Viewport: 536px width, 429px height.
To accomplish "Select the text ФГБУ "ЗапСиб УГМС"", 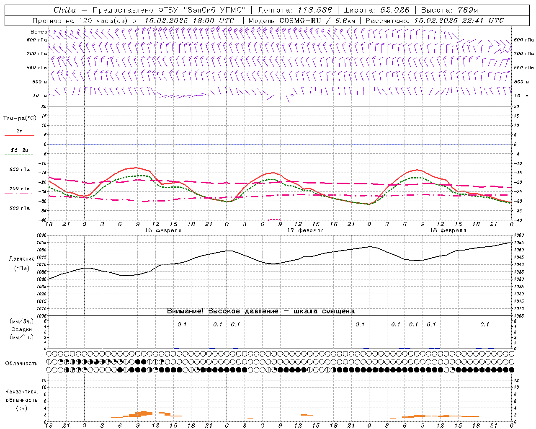I will point(202,10).
